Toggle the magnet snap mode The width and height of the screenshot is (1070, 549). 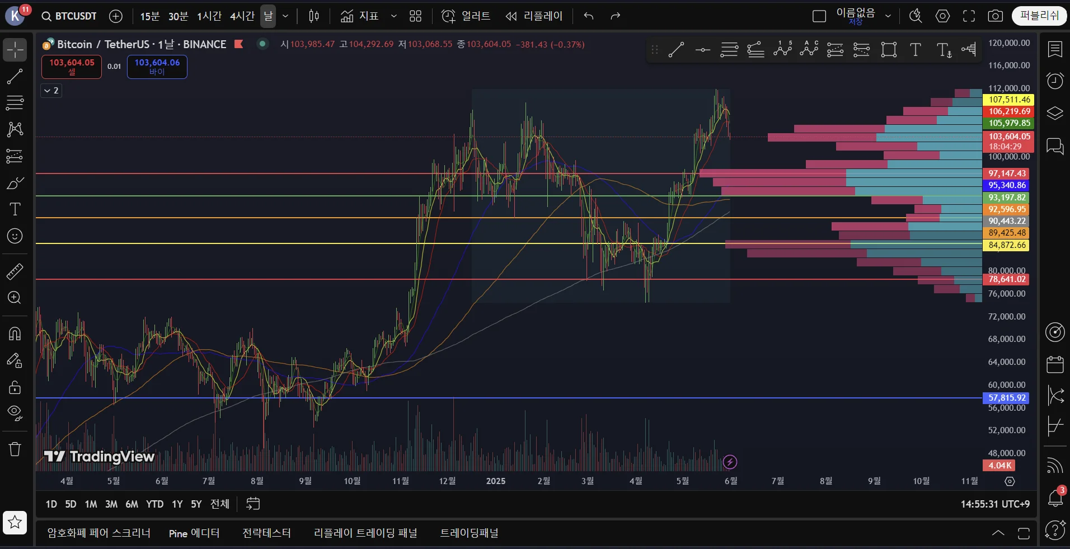tap(15, 334)
